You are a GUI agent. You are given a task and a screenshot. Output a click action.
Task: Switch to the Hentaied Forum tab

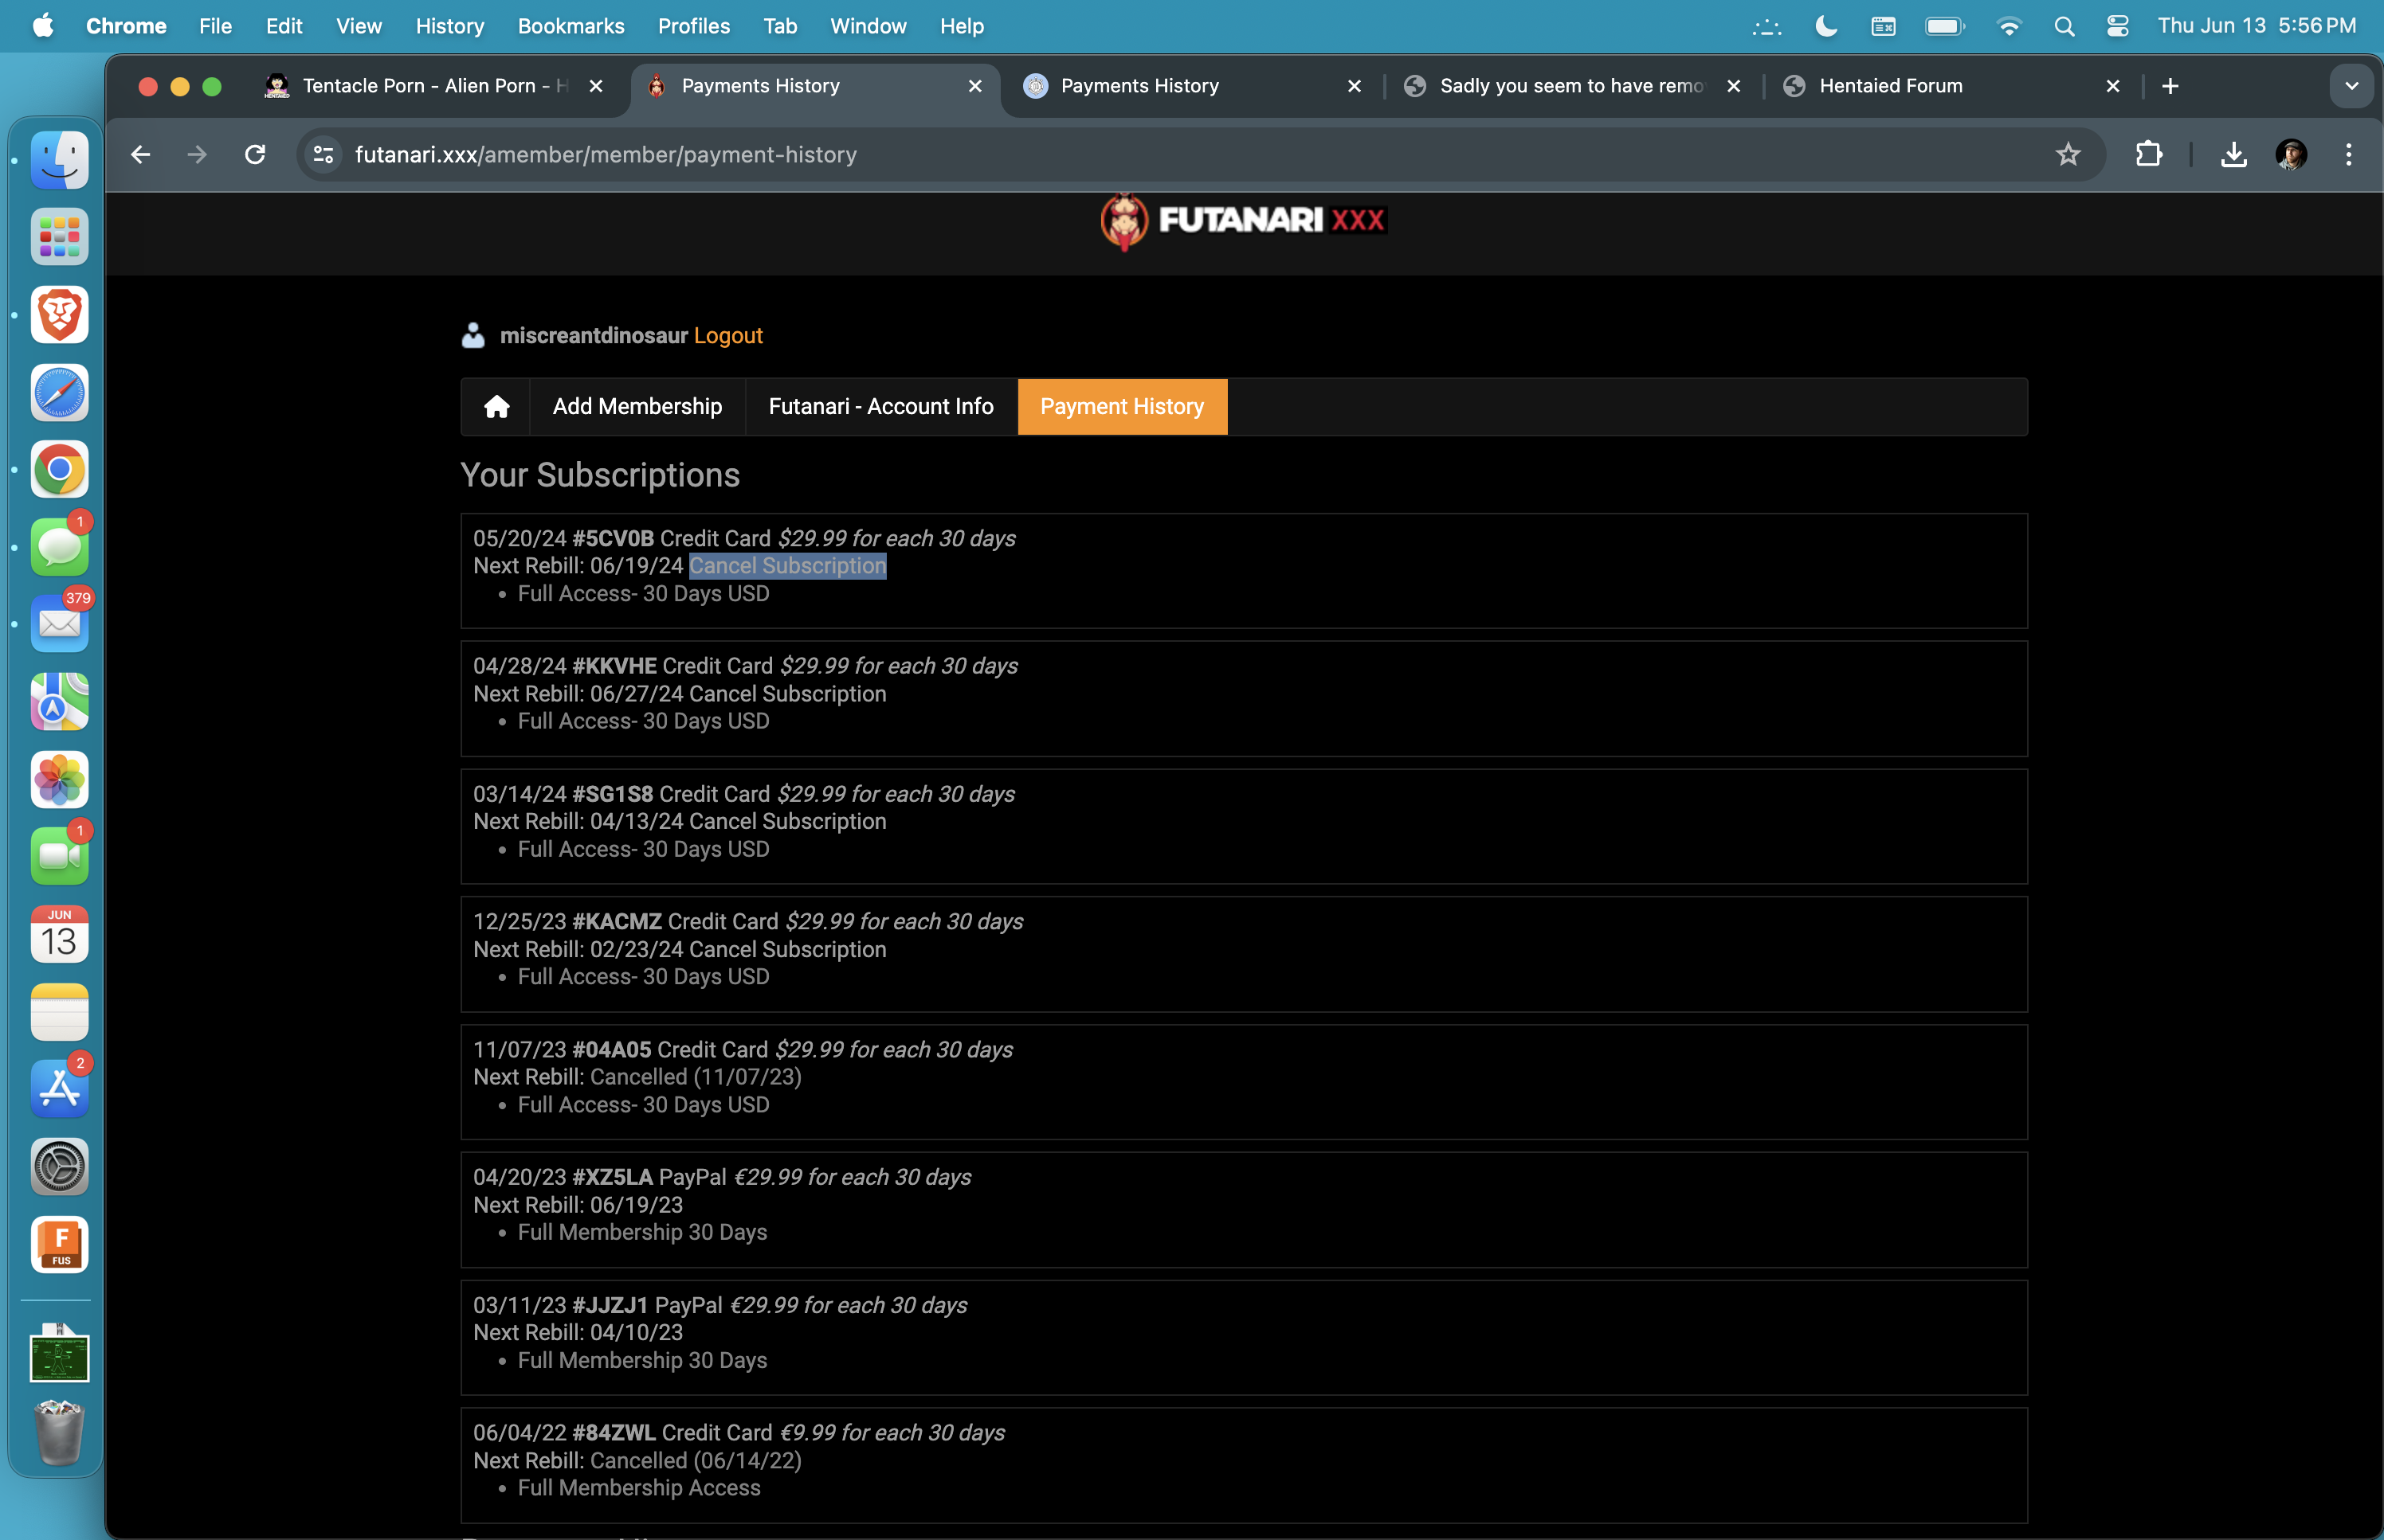[1890, 86]
